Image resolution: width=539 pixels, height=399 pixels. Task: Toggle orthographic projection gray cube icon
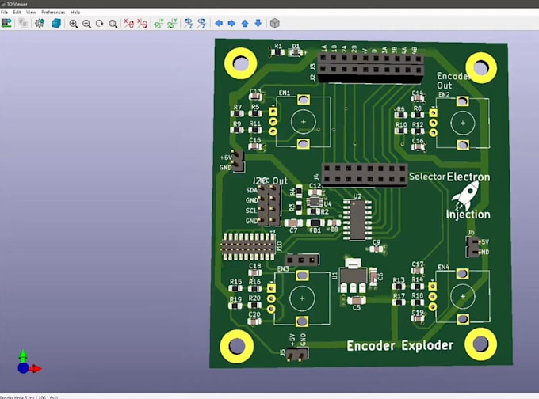click(275, 23)
